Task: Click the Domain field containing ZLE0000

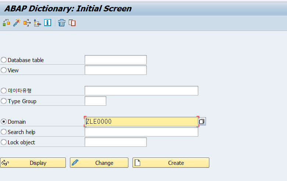Action: (141, 122)
